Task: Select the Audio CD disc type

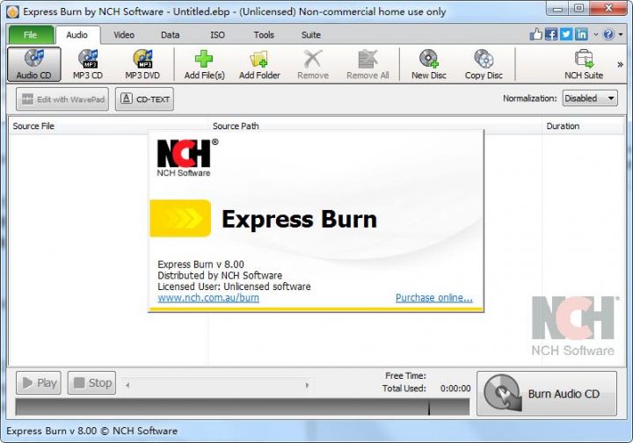Action: click(x=34, y=64)
